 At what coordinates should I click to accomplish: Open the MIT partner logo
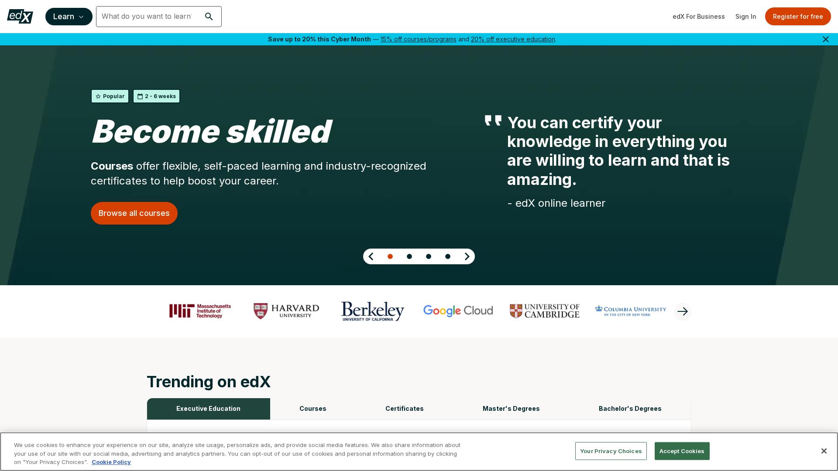click(200, 311)
